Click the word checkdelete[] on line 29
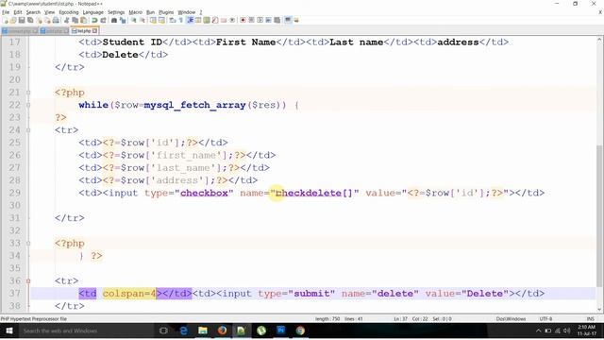This screenshot has width=604, height=340. (x=314, y=193)
